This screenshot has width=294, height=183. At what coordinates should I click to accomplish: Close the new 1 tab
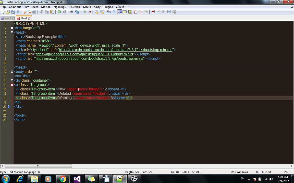[x=13, y=18]
